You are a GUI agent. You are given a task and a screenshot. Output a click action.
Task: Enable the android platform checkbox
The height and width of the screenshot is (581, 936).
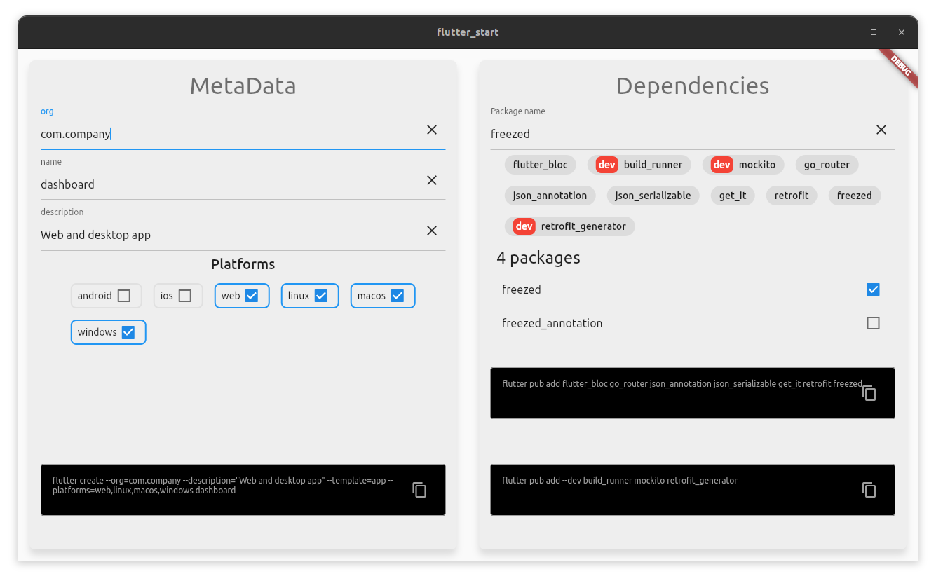pyautogui.click(x=124, y=296)
